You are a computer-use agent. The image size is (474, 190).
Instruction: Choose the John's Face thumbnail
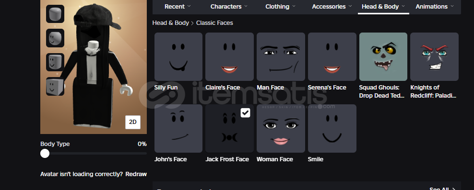[x=178, y=128]
